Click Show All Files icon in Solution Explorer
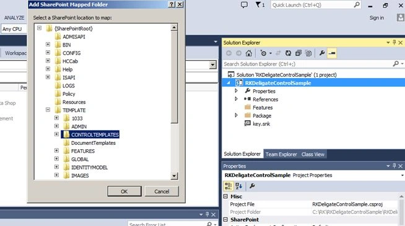This screenshot has width=405, height=226. click(308, 53)
